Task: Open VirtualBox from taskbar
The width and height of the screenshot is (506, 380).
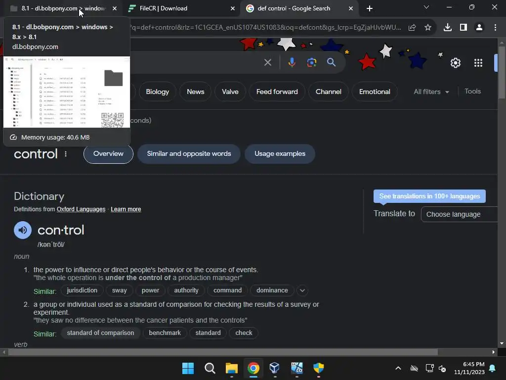Action: [275, 368]
